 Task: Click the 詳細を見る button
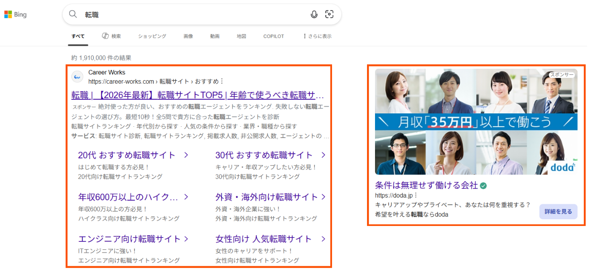pyautogui.click(x=558, y=212)
